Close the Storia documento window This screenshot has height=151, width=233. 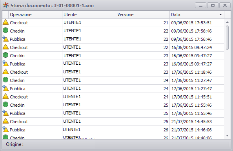(x=225, y=5)
